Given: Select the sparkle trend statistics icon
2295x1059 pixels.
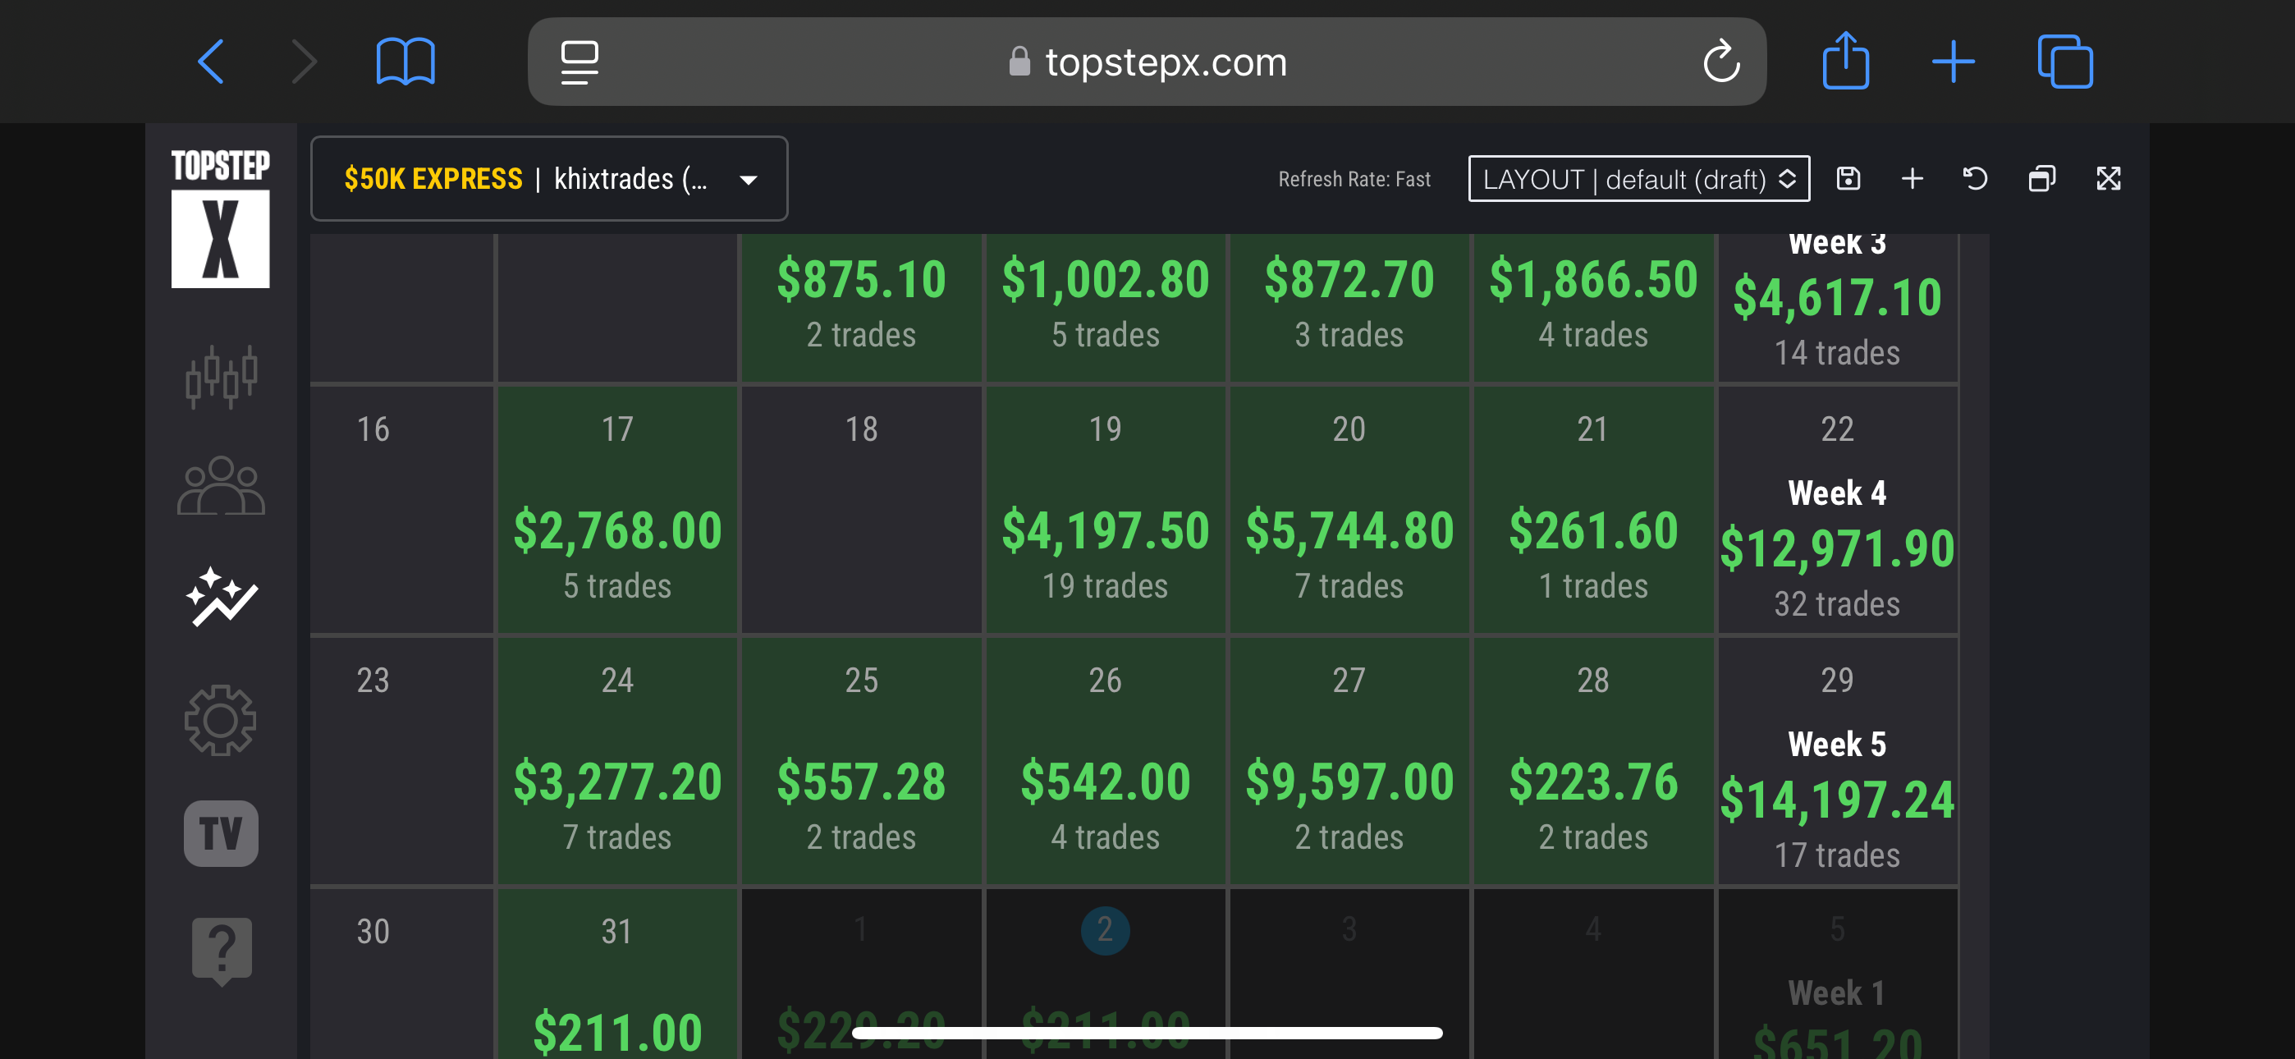Looking at the screenshot, I should coord(221,596).
